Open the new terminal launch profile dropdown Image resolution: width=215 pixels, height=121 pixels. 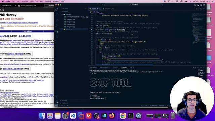[196, 67]
